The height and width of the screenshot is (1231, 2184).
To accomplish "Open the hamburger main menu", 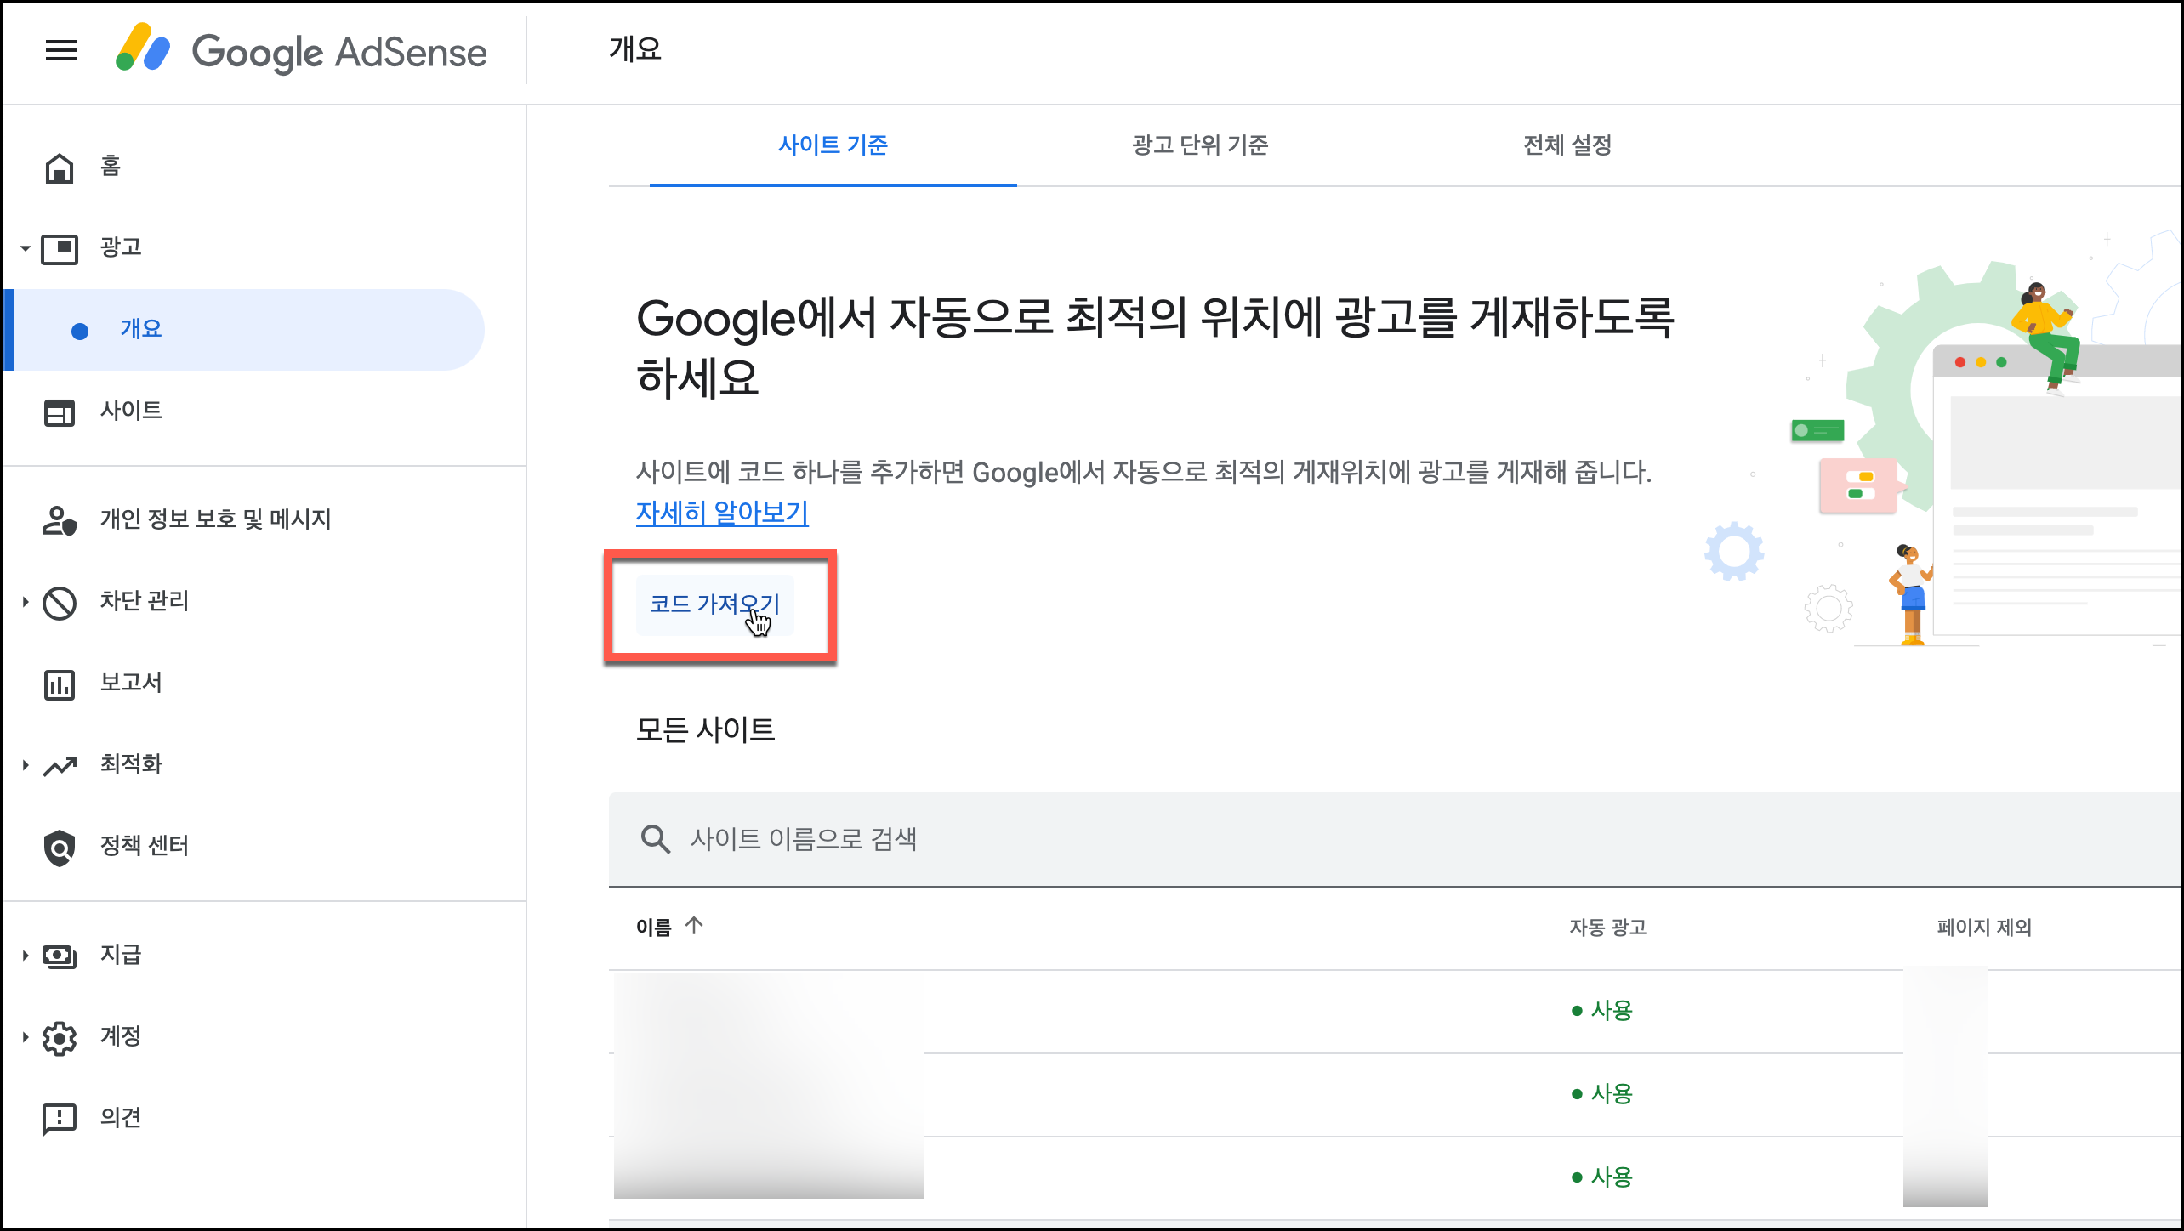I will 60,51.
